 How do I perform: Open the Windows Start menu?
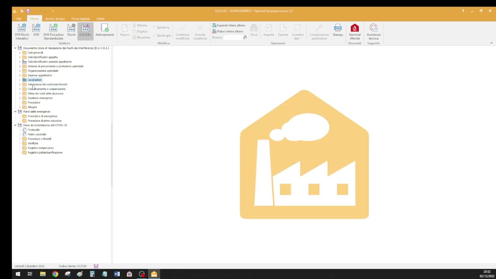click(x=17, y=274)
